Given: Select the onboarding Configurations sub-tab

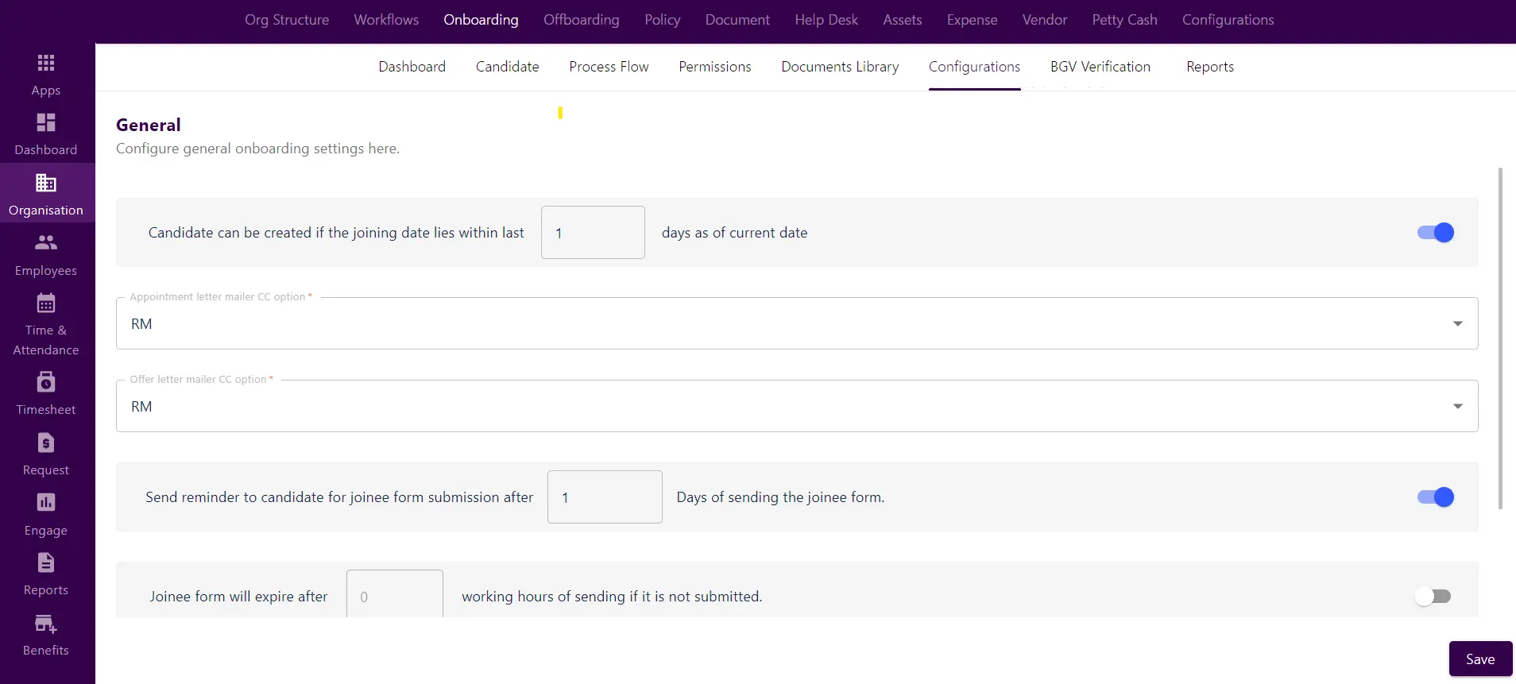Looking at the screenshot, I should [974, 67].
